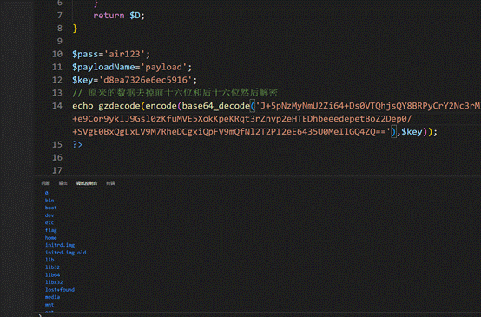Click line number 16 in the gutter
This screenshot has width=481, height=317.
click(57, 157)
